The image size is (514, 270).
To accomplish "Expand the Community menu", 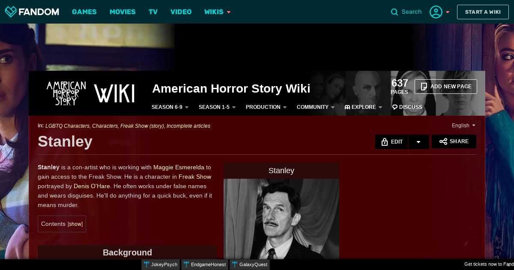I will [x=315, y=107].
